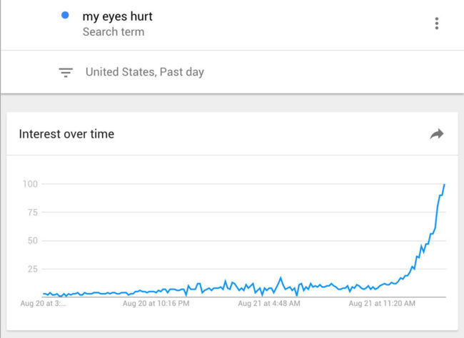Click the 'Aug 21 at 11:20 AM' axis label

pyautogui.click(x=382, y=303)
